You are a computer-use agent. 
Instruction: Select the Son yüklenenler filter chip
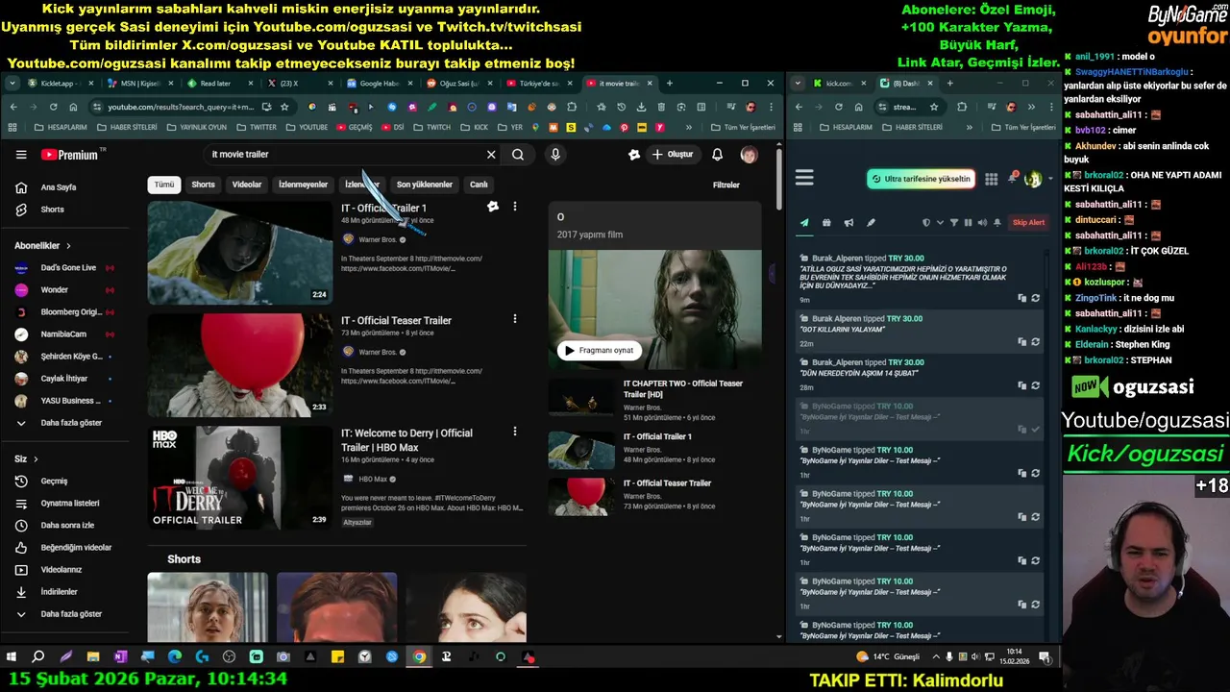[x=425, y=185]
